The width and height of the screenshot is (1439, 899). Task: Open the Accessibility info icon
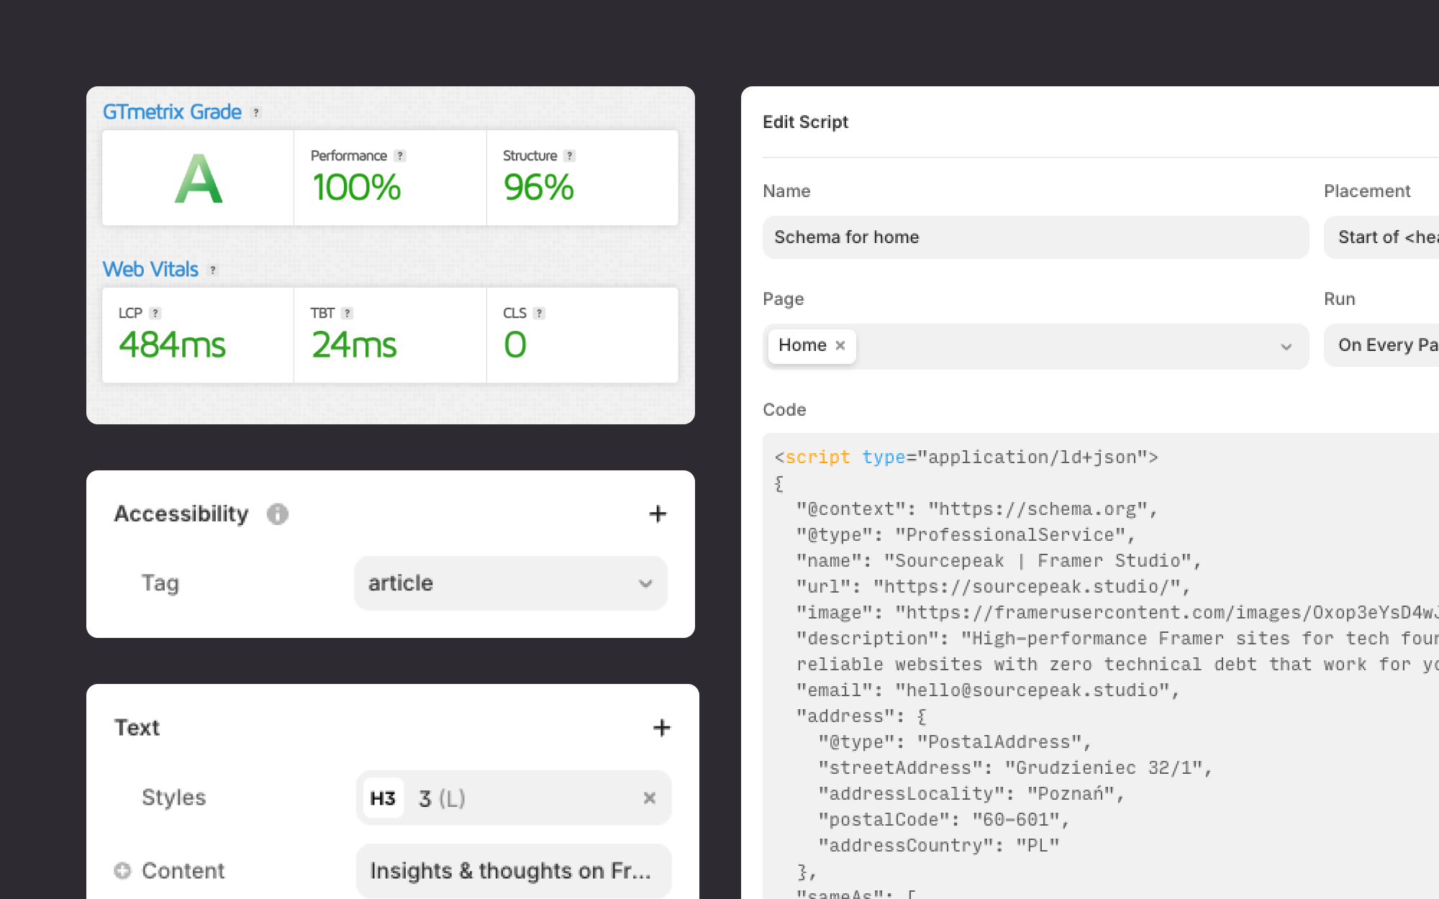278,514
